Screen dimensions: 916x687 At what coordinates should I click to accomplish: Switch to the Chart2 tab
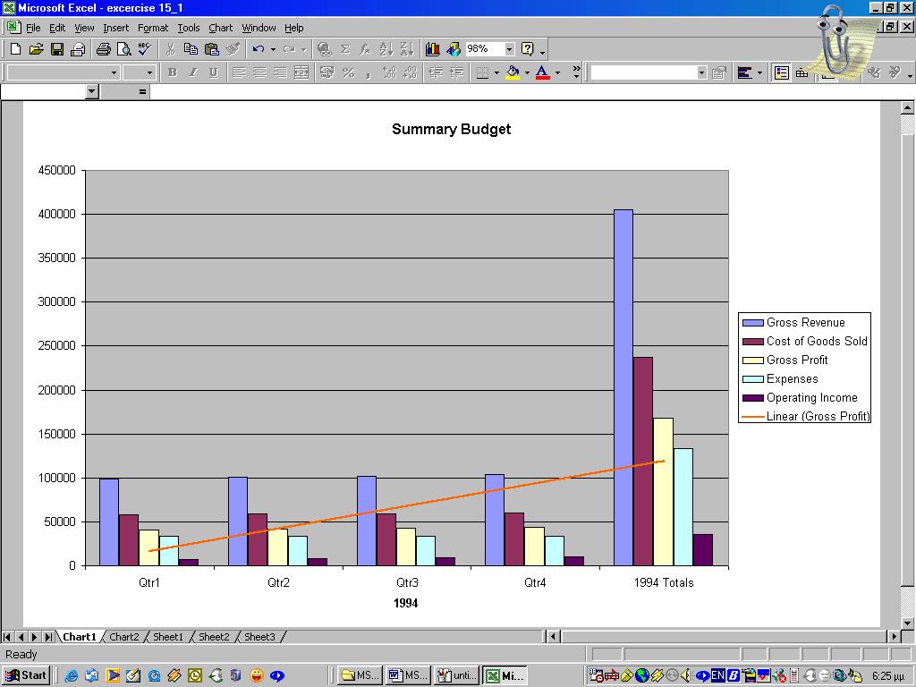[123, 637]
